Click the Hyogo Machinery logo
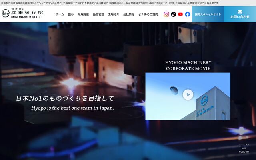Screen dimensions: 256x160 click(22, 13)
